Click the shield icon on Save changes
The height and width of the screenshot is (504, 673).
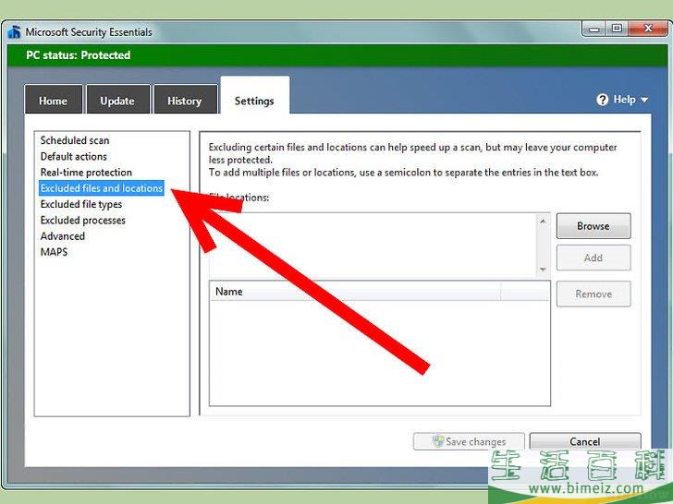pos(438,441)
